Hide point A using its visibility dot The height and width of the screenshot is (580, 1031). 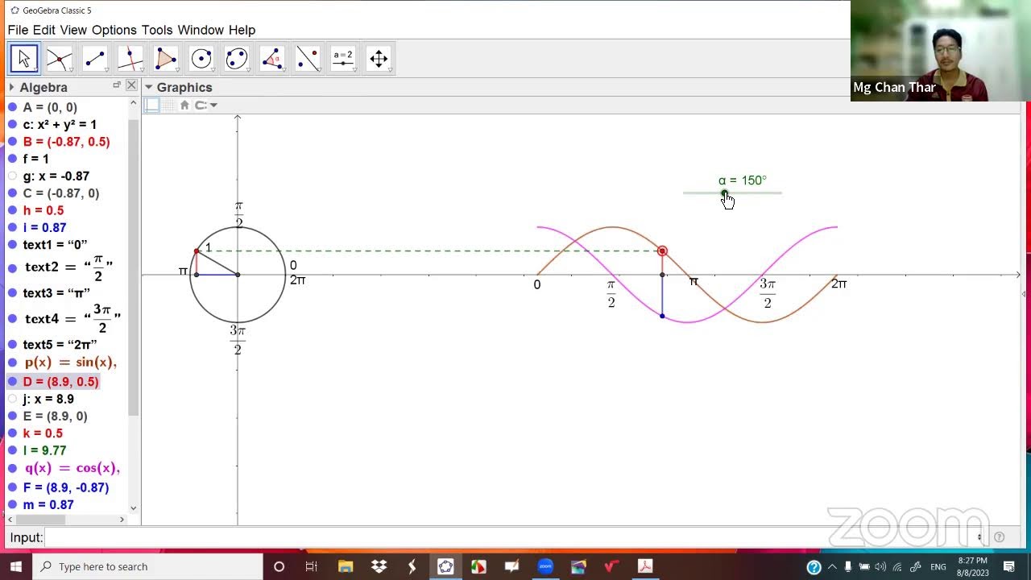tap(12, 107)
